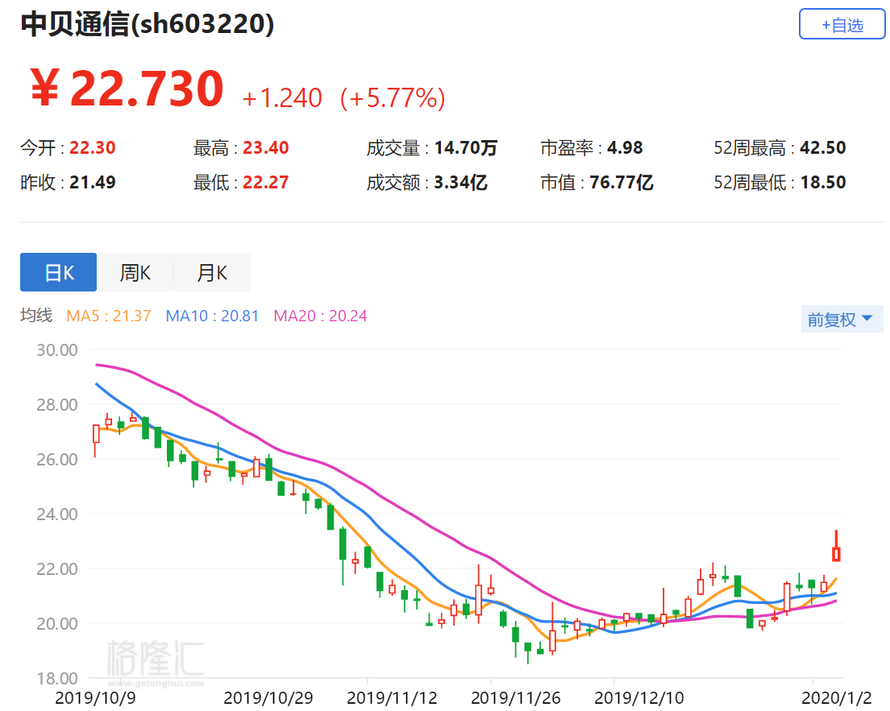Click the percentage change (+5.77%)
The height and width of the screenshot is (711, 890).
pos(393,98)
